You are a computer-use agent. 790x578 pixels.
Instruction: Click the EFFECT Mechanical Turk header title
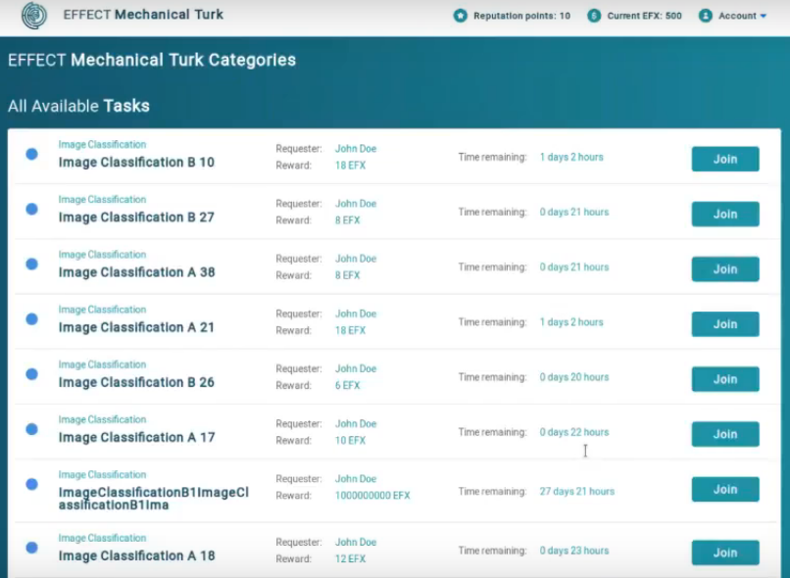pyautogui.click(x=143, y=15)
